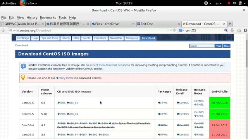This screenshot has width=248, height=139.
Task: Download CentOS-5 i386 ISO link
Action: [62, 114]
